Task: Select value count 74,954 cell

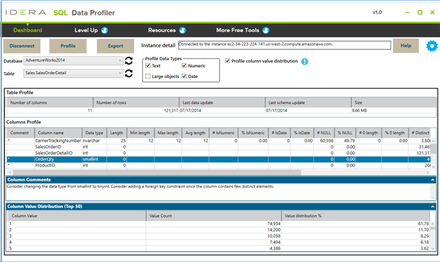Action: (x=214, y=224)
